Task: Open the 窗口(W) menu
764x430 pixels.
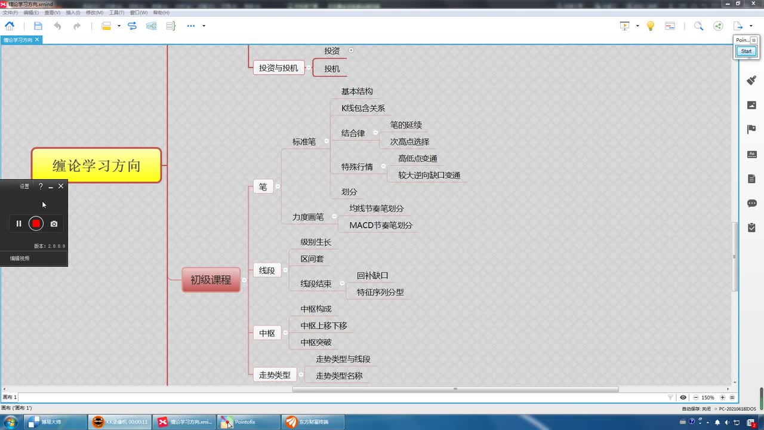Action: point(138,13)
